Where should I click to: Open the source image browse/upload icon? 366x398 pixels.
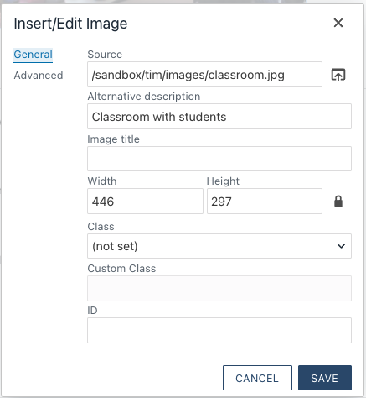pyautogui.click(x=338, y=75)
